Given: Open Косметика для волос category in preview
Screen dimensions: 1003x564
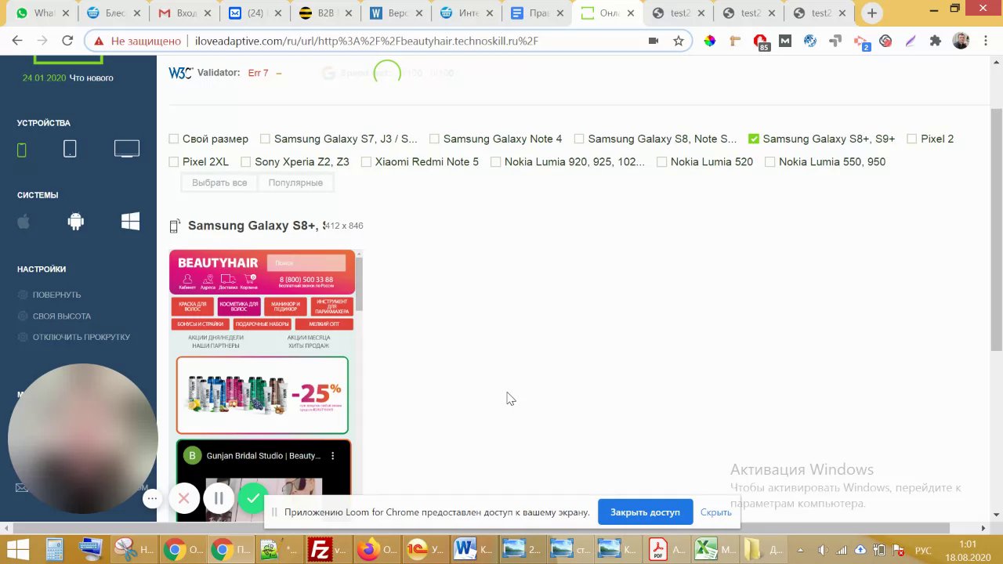Looking at the screenshot, I should tap(239, 307).
